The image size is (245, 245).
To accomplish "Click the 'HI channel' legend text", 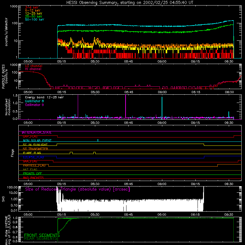I will click(33, 69).
